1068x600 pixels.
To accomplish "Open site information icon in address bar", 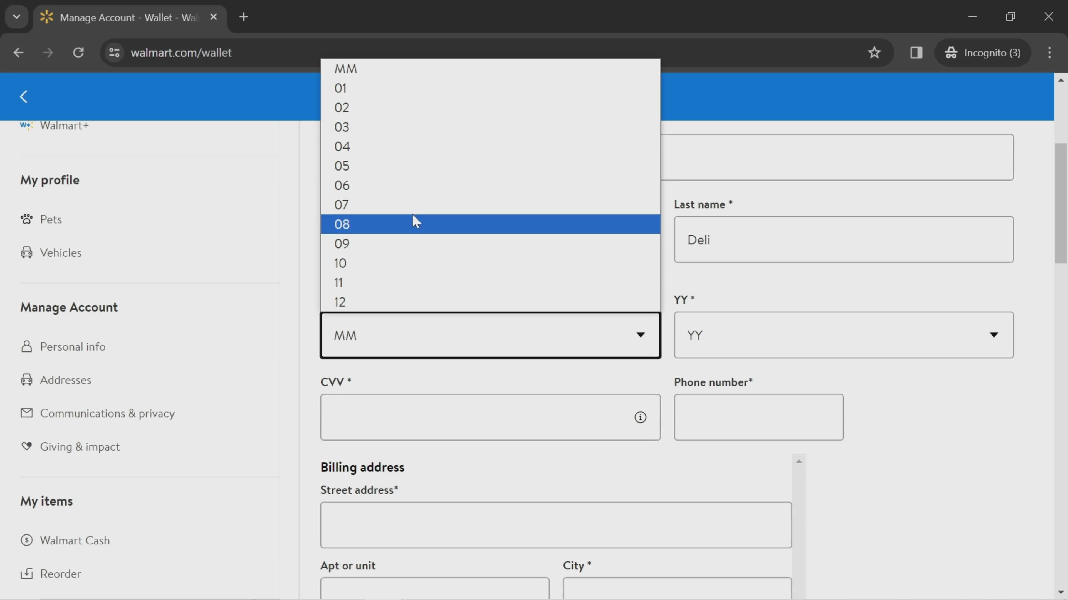I will (114, 52).
